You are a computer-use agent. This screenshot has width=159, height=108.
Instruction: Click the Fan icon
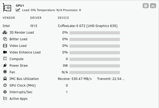click(5, 72)
